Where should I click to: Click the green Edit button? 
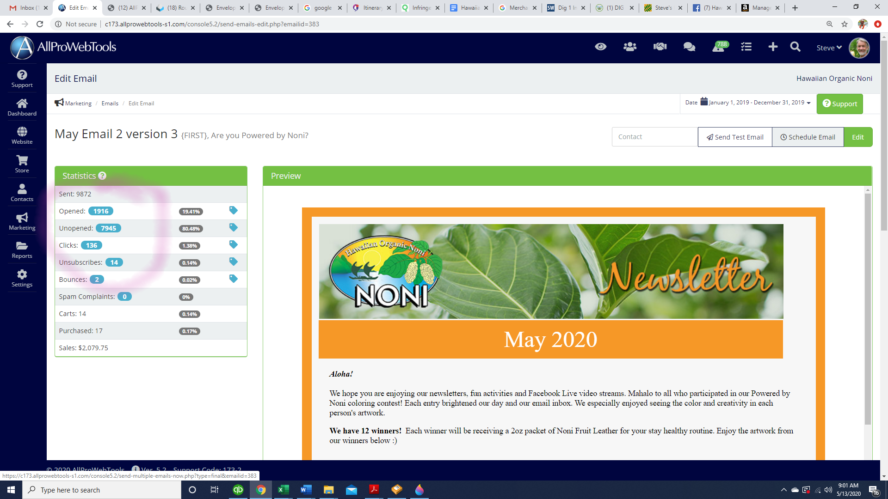[x=858, y=137]
